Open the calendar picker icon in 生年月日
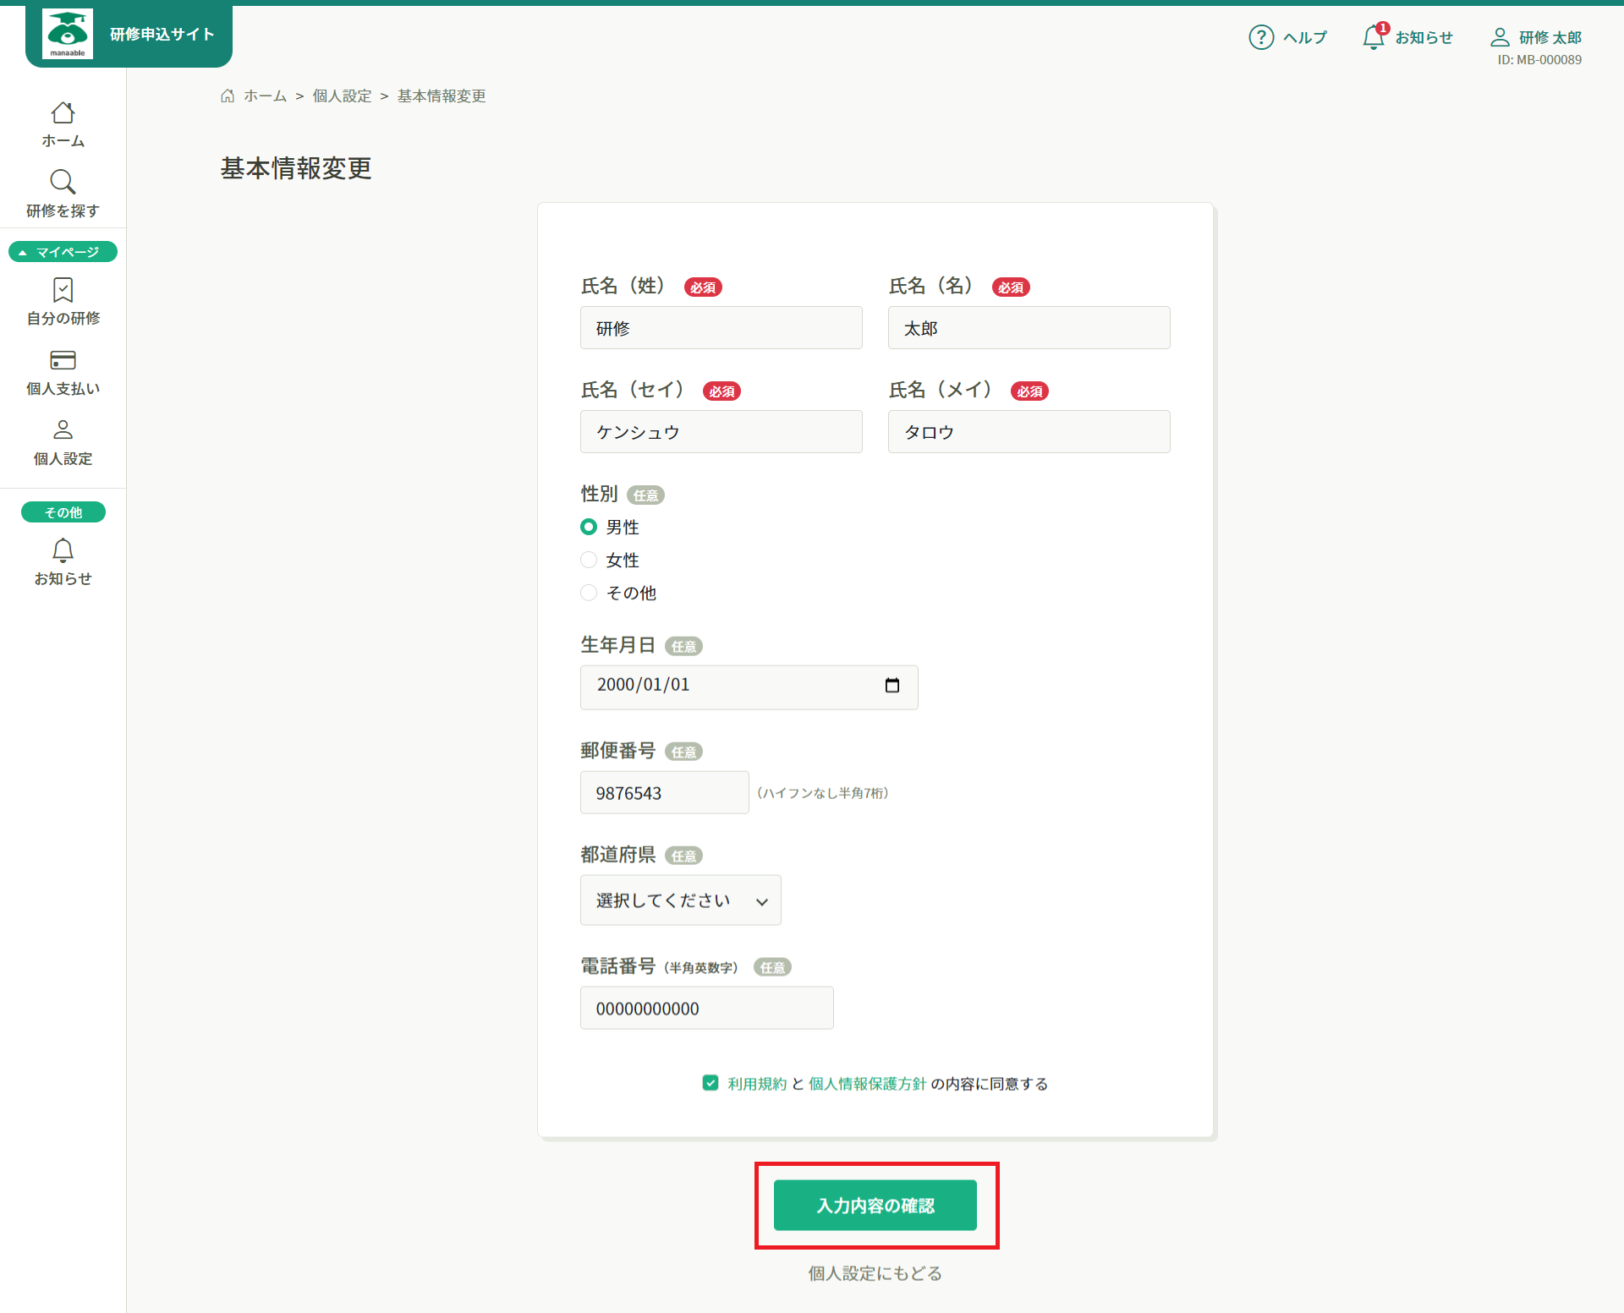The height and width of the screenshot is (1313, 1624). (x=892, y=685)
